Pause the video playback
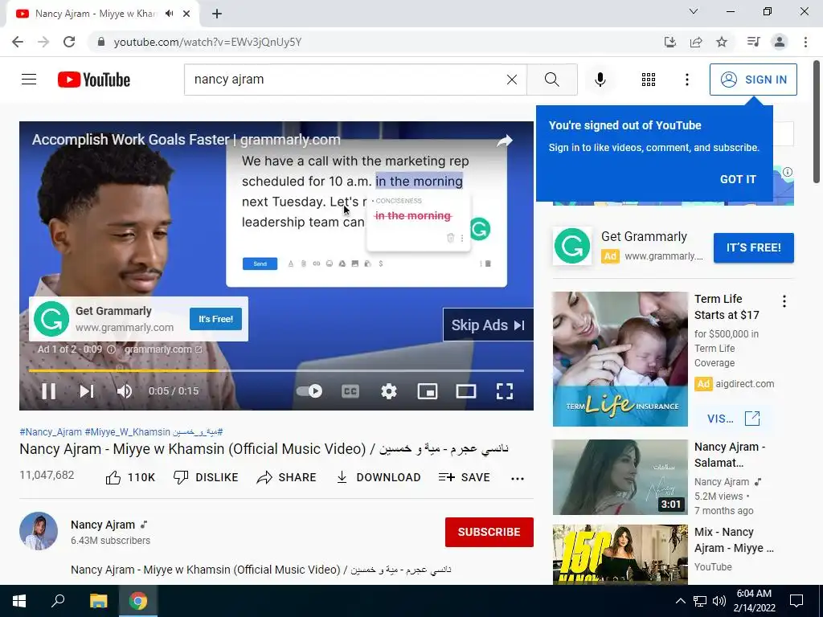The width and height of the screenshot is (823, 617). coord(49,391)
